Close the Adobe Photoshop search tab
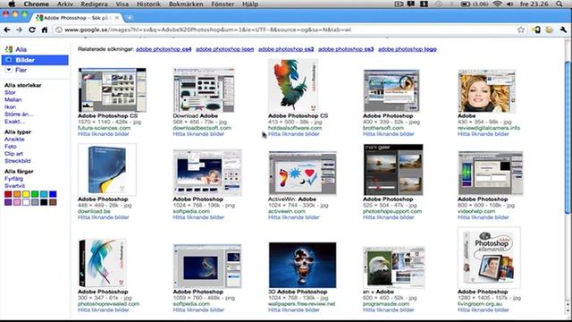572x322 pixels. 117,18
